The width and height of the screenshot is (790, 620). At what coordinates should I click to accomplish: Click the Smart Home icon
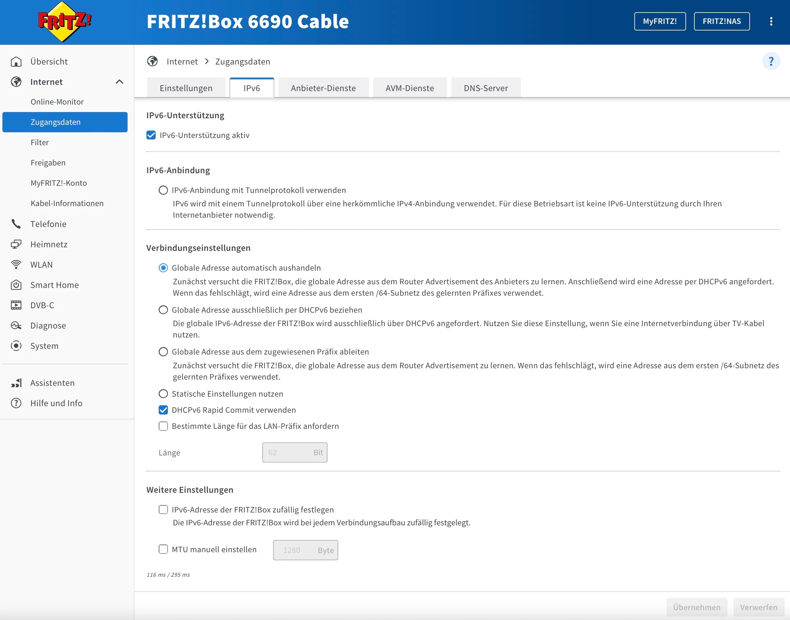pos(16,285)
